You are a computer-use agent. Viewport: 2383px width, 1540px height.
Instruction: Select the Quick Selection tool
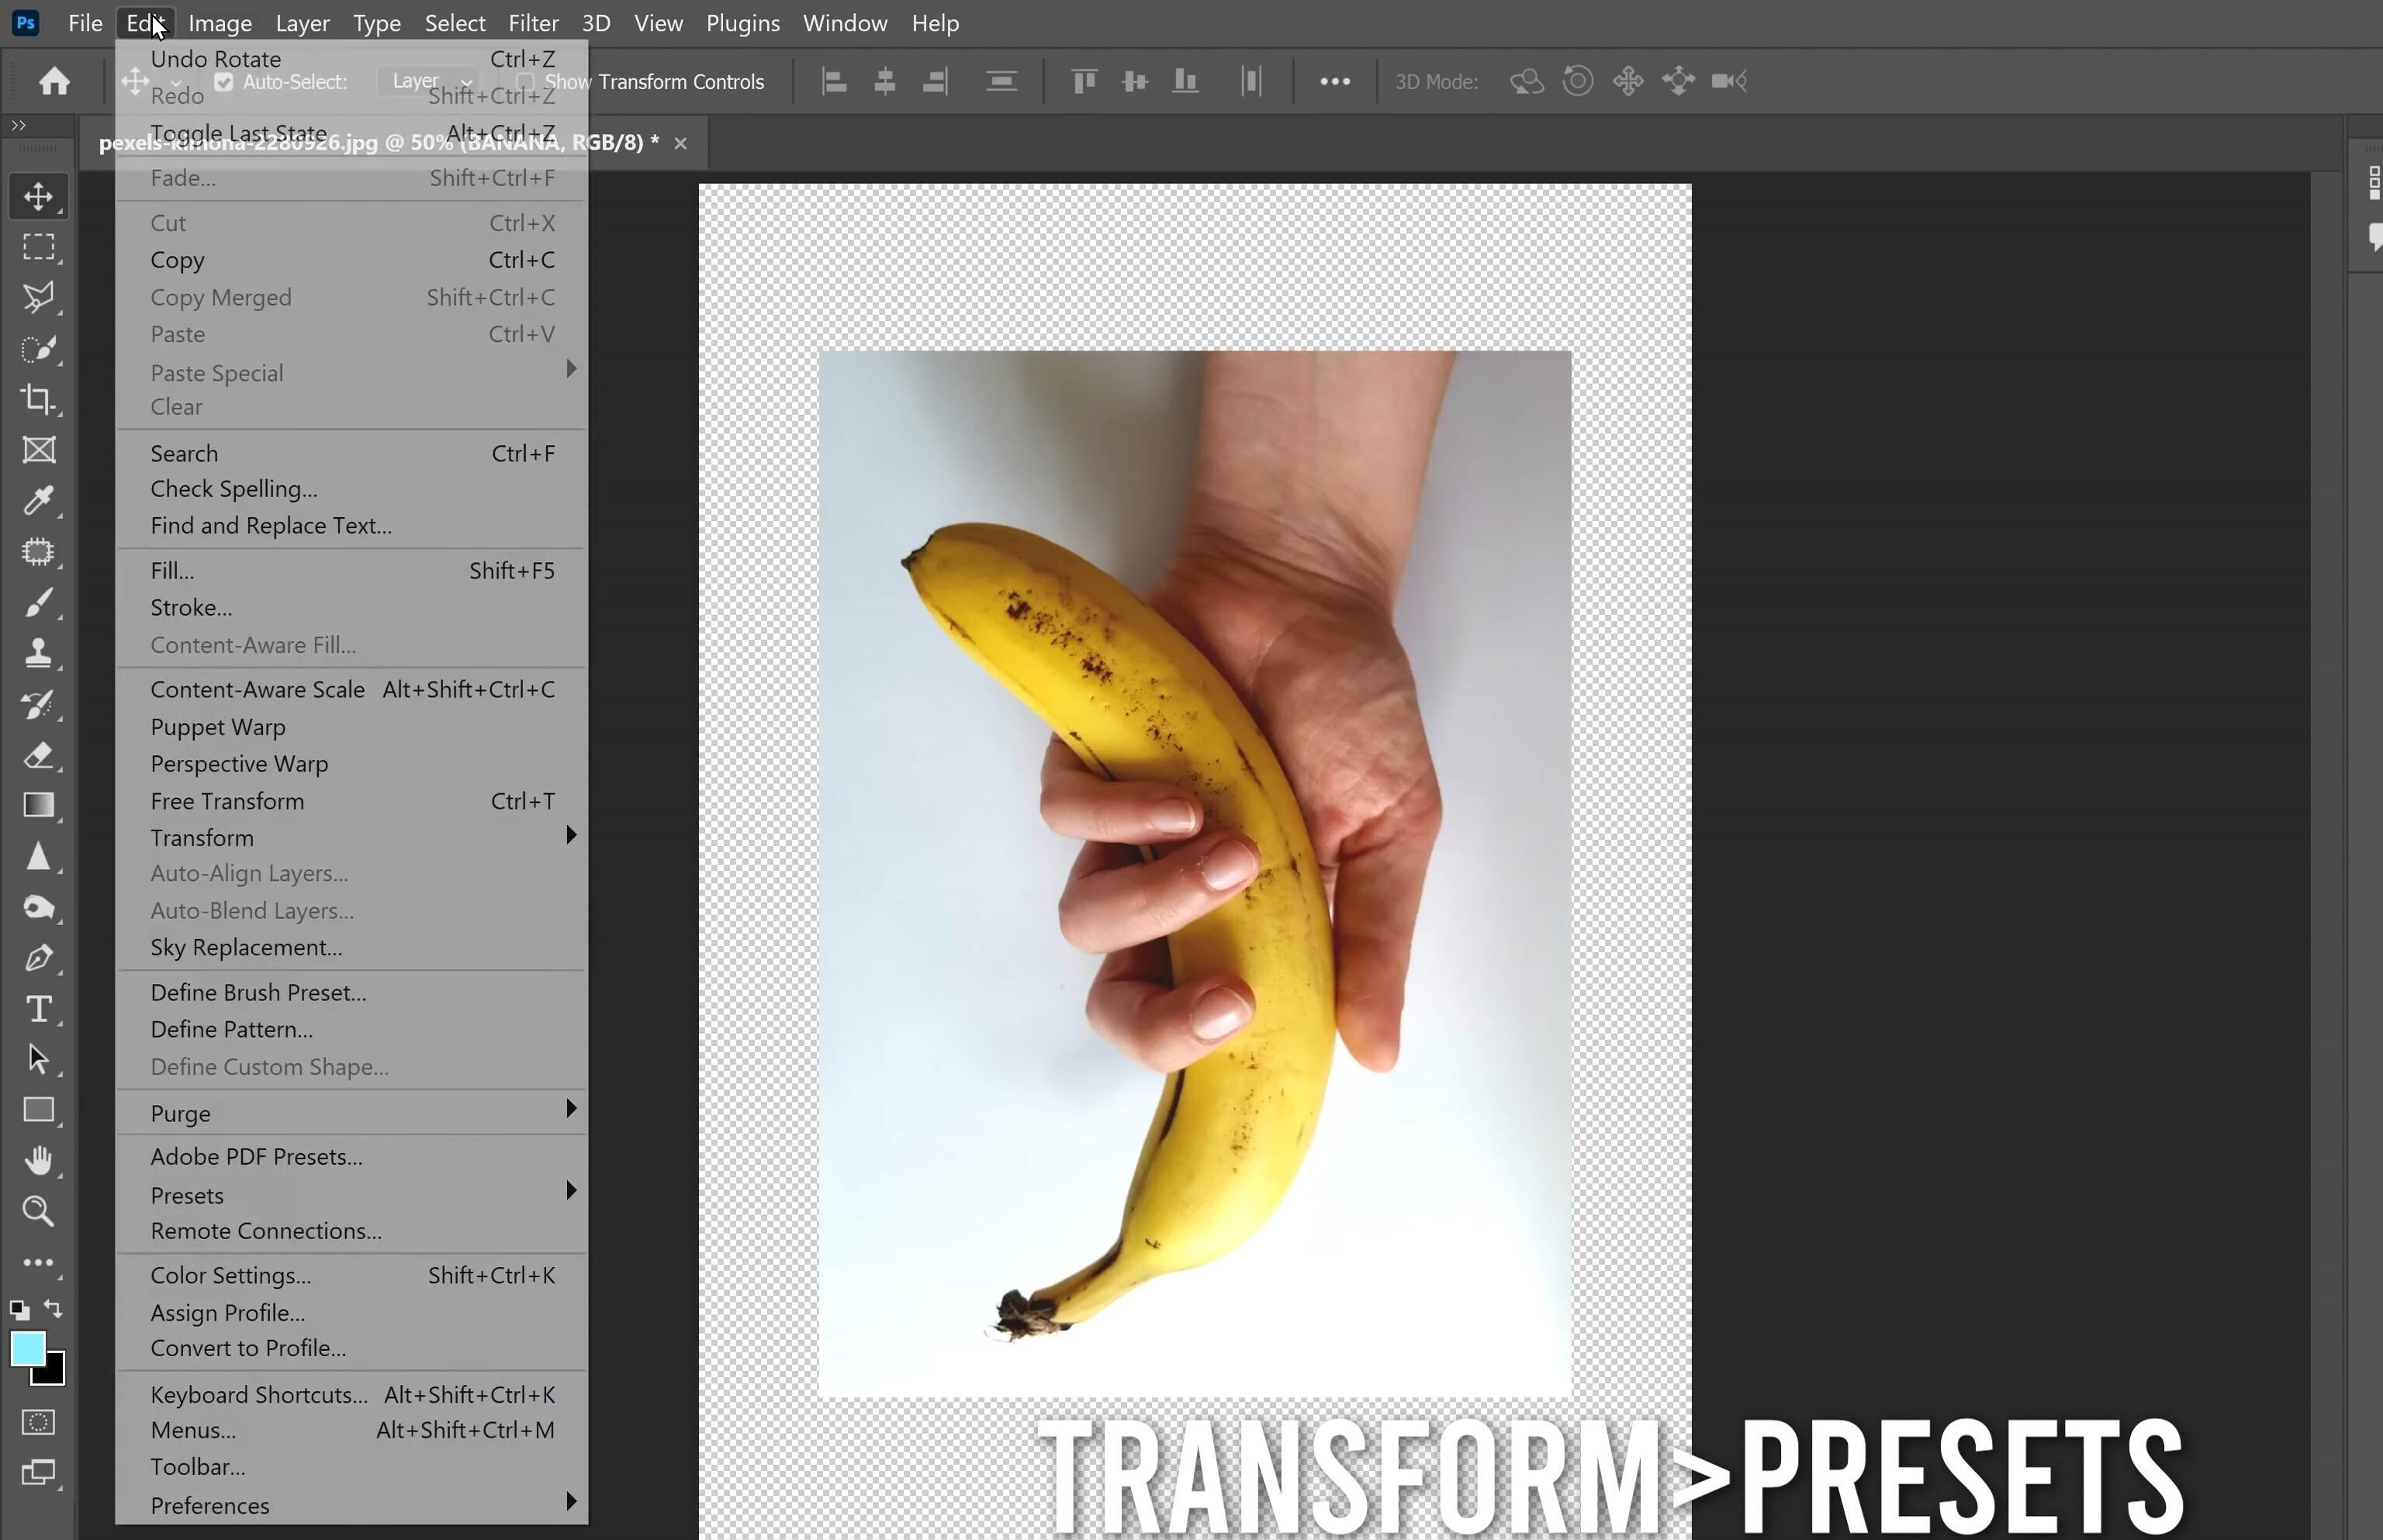[38, 349]
